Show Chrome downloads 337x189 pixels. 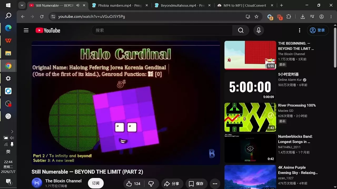(x=303, y=17)
